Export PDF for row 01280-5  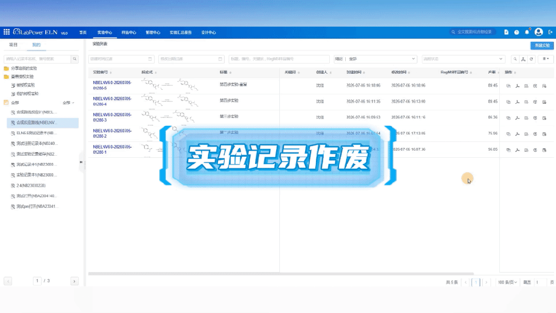pos(517,86)
